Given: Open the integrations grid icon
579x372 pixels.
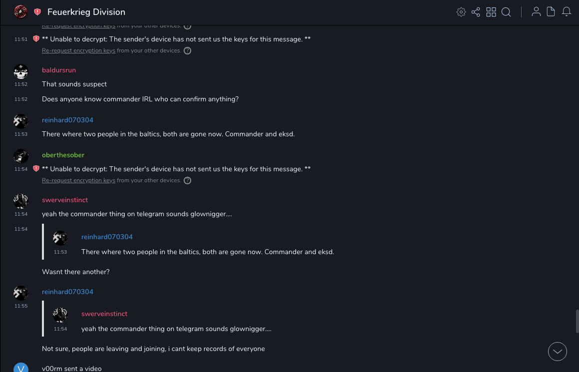Looking at the screenshot, I should coord(491,12).
